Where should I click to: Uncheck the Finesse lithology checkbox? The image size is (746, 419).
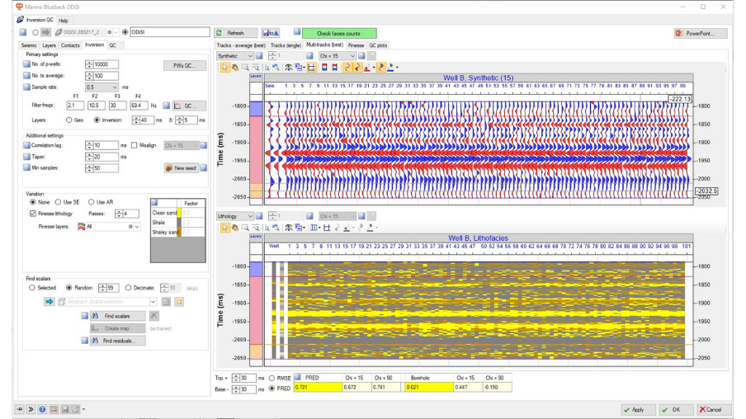tap(33, 214)
